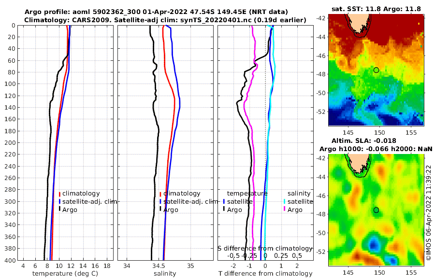This screenshot has height=280, width=435.
Task: Click the 'salinity' x-axis label
Action: tap(165, 274)
